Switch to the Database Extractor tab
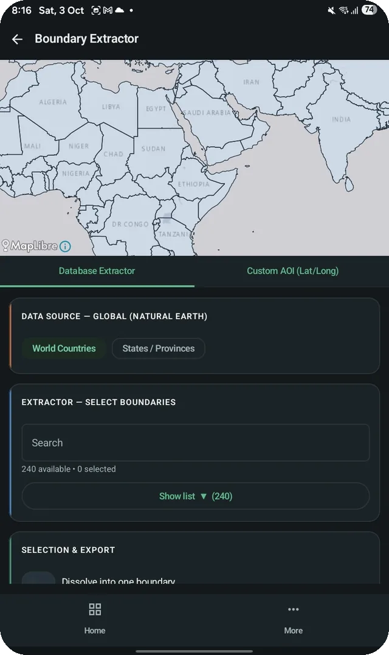 click(97, 271)
